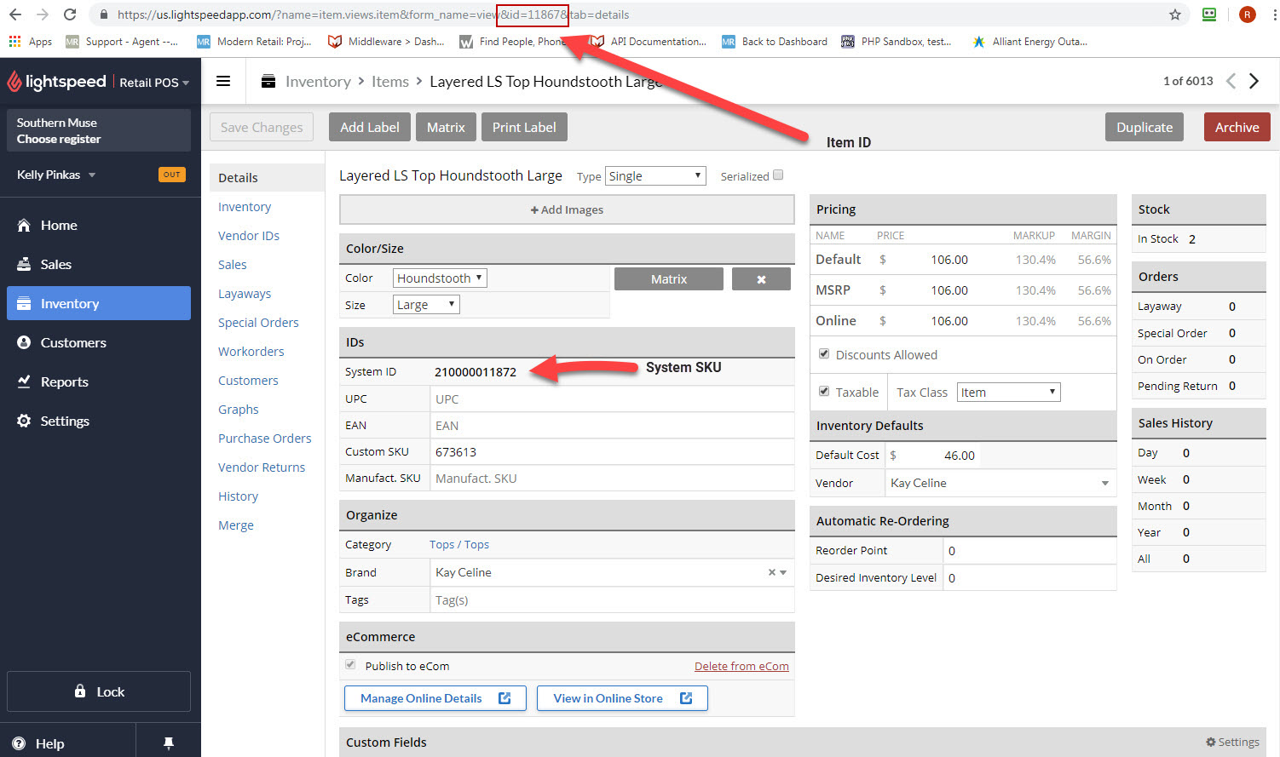
Task: Open the Layaways tab
Action: (245, 294)
